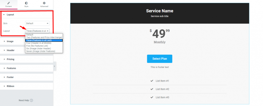Click the Service Name heading in preview
Screen dimensions: 263x106
159,11
